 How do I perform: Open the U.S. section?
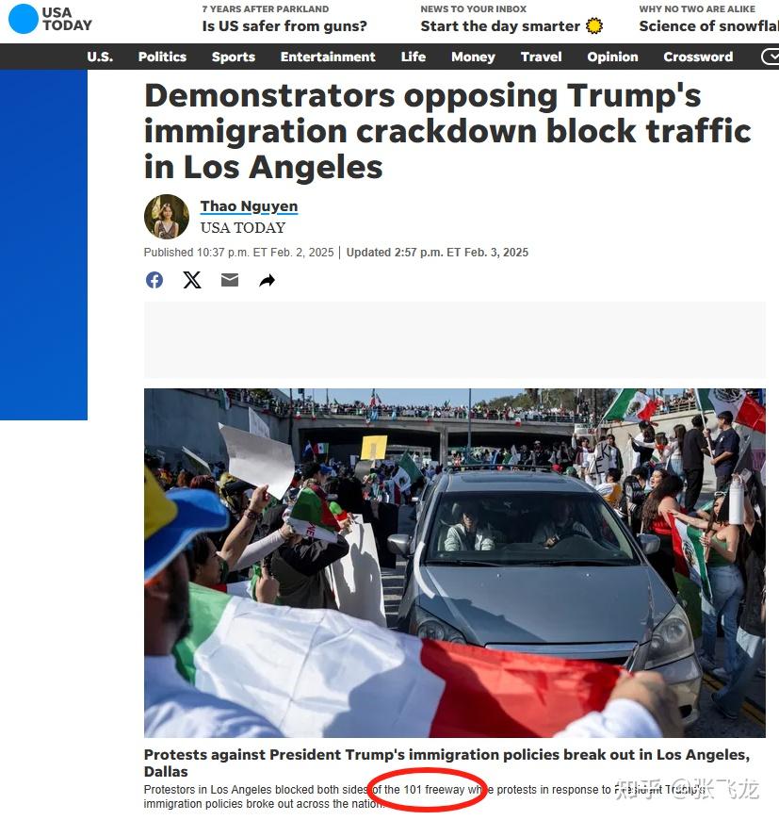pos(100,57)
